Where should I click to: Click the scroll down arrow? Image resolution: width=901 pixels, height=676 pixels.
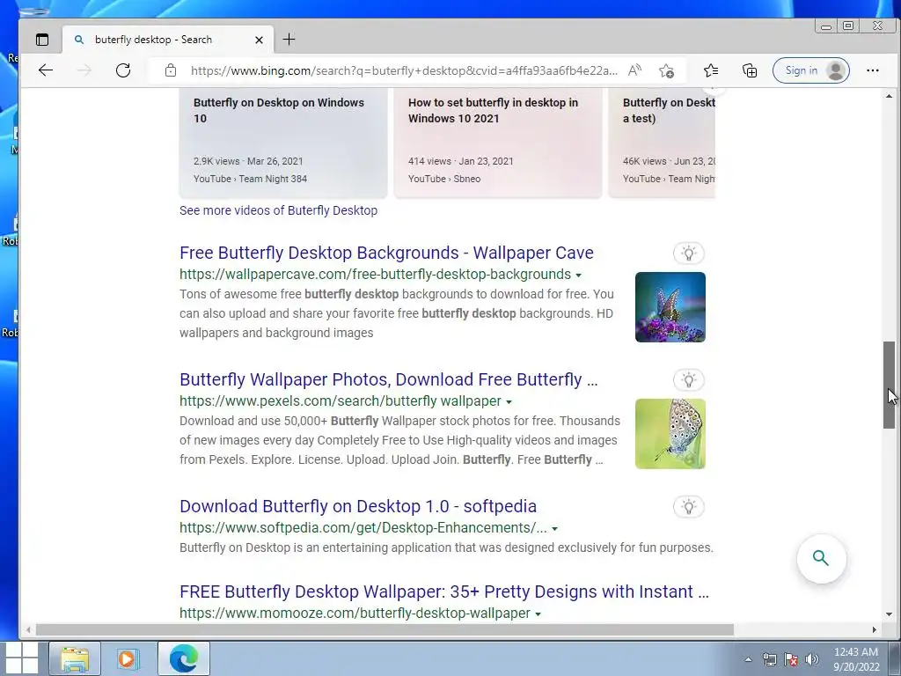point(889,614)
